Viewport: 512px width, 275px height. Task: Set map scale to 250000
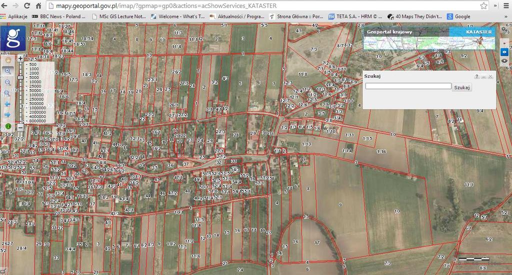pyautogui.click(x=36, y=99)
